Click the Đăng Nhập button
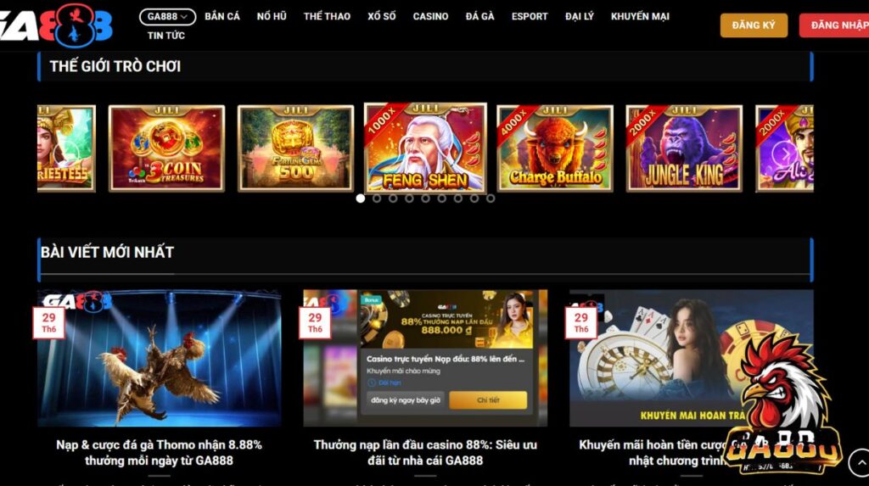 (836, 25)
